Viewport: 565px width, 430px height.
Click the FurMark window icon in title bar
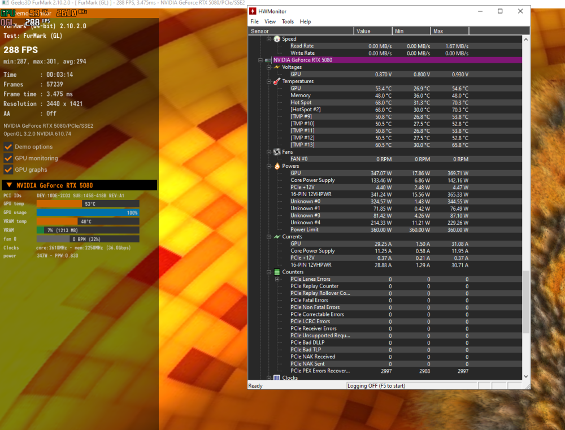click(5, 2)
